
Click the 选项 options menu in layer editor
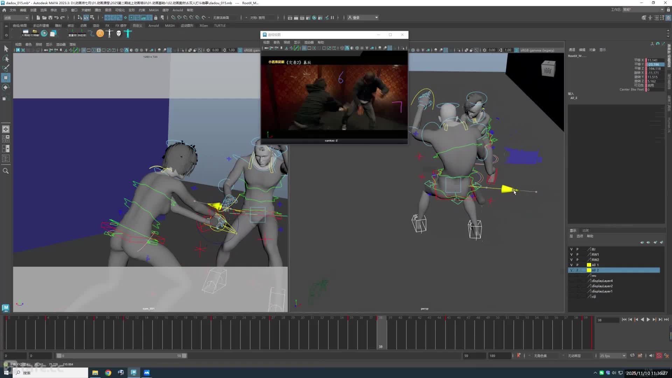click(x=580, y=236)
